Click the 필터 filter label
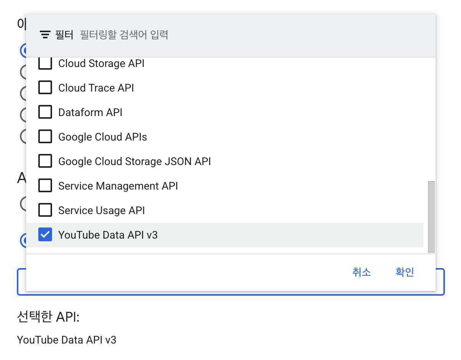 tap(64, 35)
